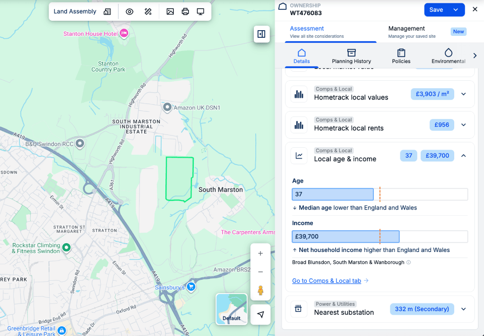Print the current map view

click(x=185, y=11)
